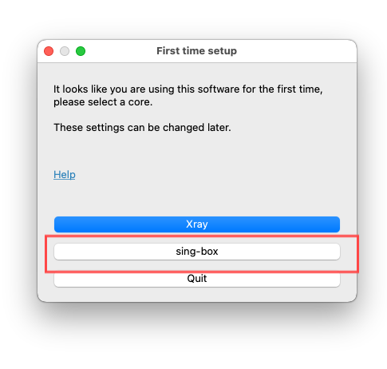Choose the Xray core button
Image resolution: width=387 pixels, height=369 pixels.
pyautogui.click(x=197, y=224)
